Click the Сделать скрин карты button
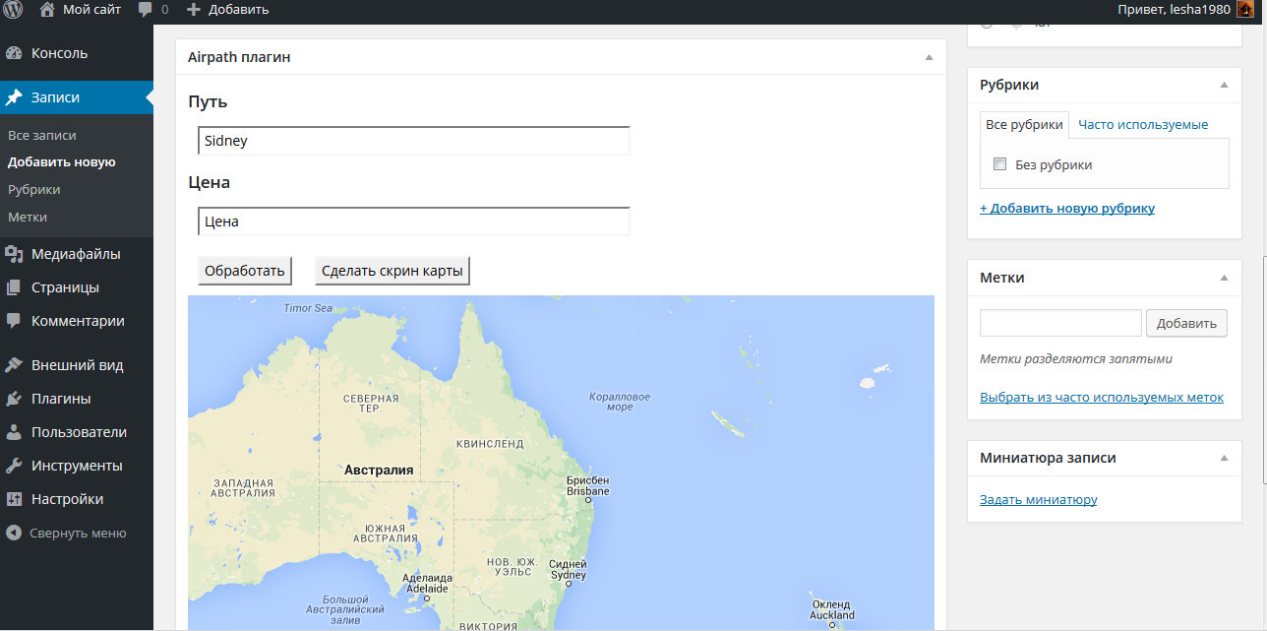The width and height of the screenshot is (1267, 631). pos(392,271)
